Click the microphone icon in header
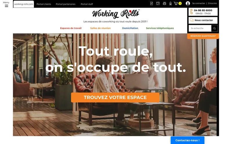Viewport: 232px width, 144px height. pos(171,3)
